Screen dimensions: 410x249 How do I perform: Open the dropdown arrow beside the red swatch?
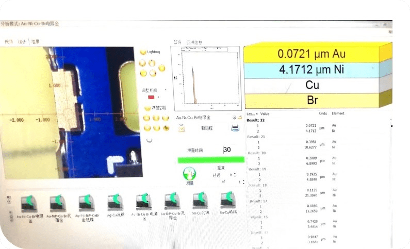coord(158,97)
